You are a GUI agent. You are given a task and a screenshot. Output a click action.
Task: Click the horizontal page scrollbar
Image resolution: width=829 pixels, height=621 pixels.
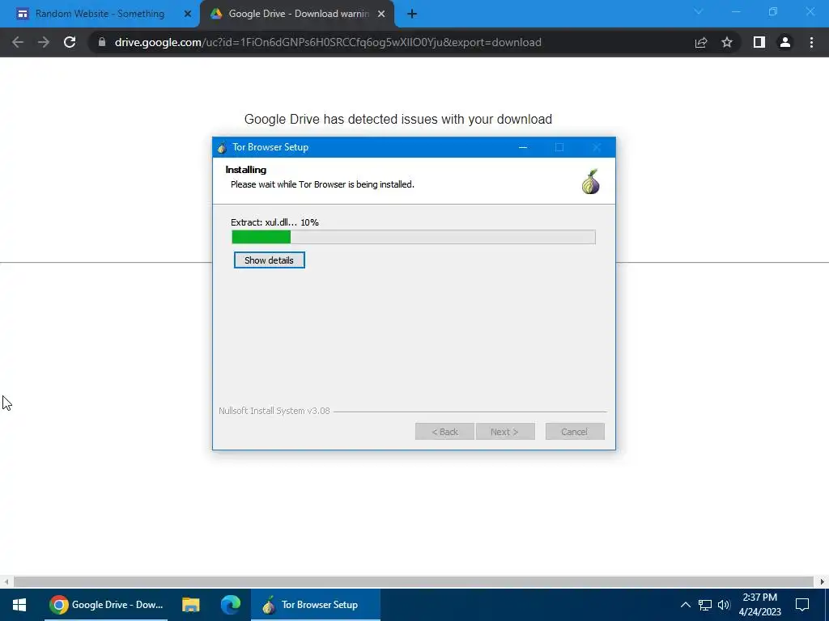413,582
